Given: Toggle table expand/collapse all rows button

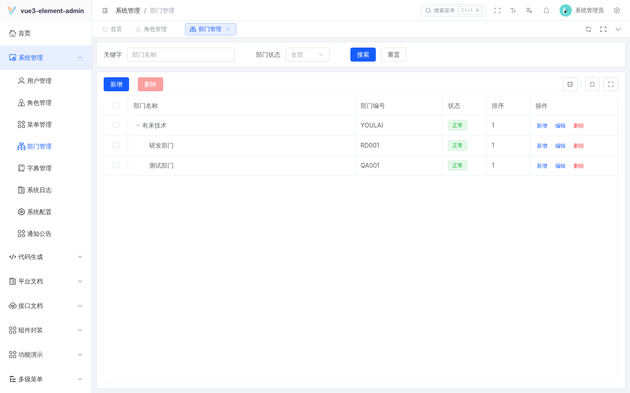Looking at the screenshot, I should (570, 84).
